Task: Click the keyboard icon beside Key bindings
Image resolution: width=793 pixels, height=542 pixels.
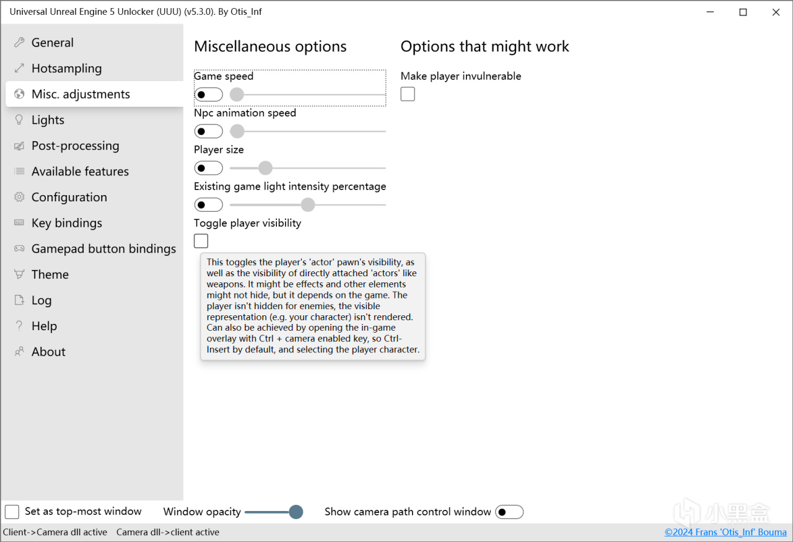Action: (x=19, y=223)
